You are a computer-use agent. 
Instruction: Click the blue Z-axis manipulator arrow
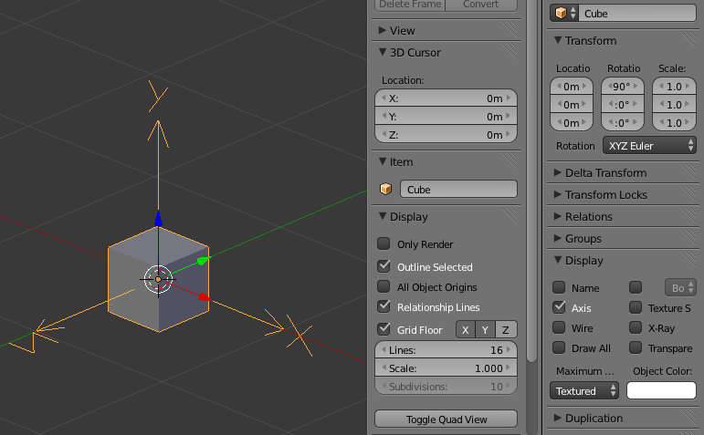159,219
